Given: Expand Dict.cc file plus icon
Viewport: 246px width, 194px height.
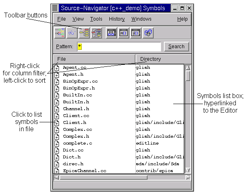Looking at the screenshot, I should [x=57, y=150].
